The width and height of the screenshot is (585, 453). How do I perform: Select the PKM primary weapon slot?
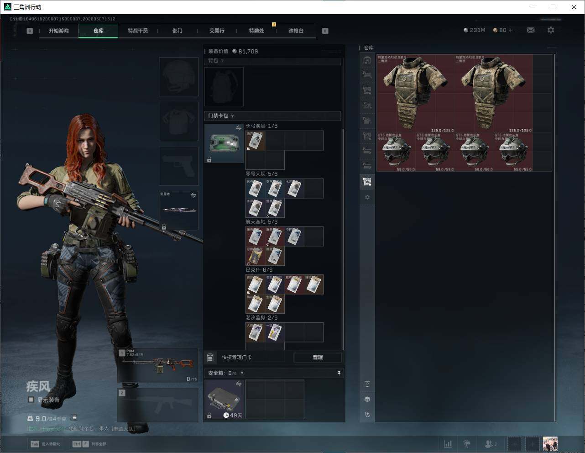tap(158, 365)
